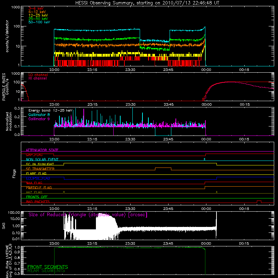This screenshot has width=278, height=278.
Task: Click the AAZ_FLAG label
Action: click(x=34, y=193)
